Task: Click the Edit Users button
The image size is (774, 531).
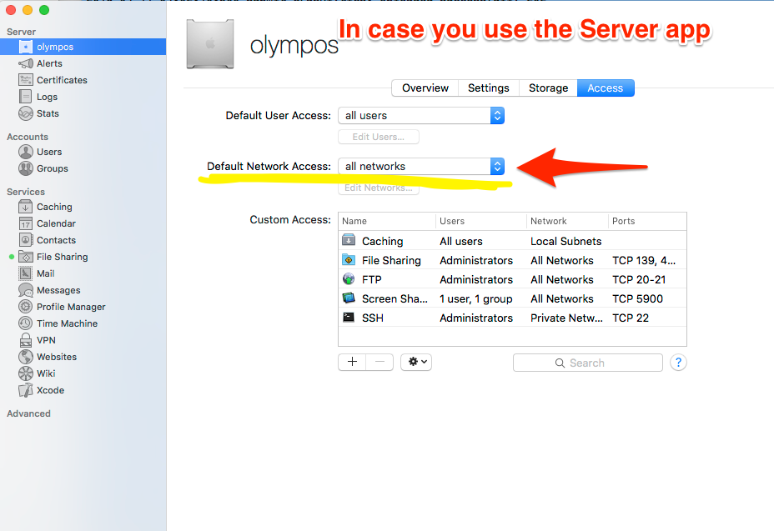Action: [x=379, y=137]
